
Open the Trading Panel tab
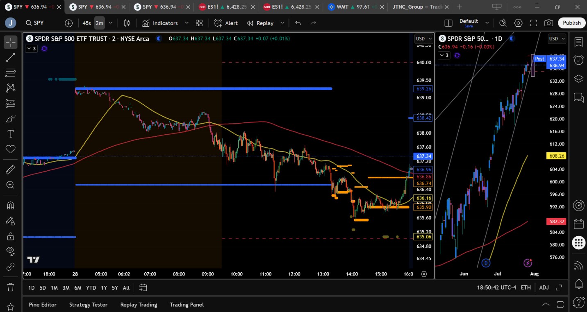click(x=187, y=305)
